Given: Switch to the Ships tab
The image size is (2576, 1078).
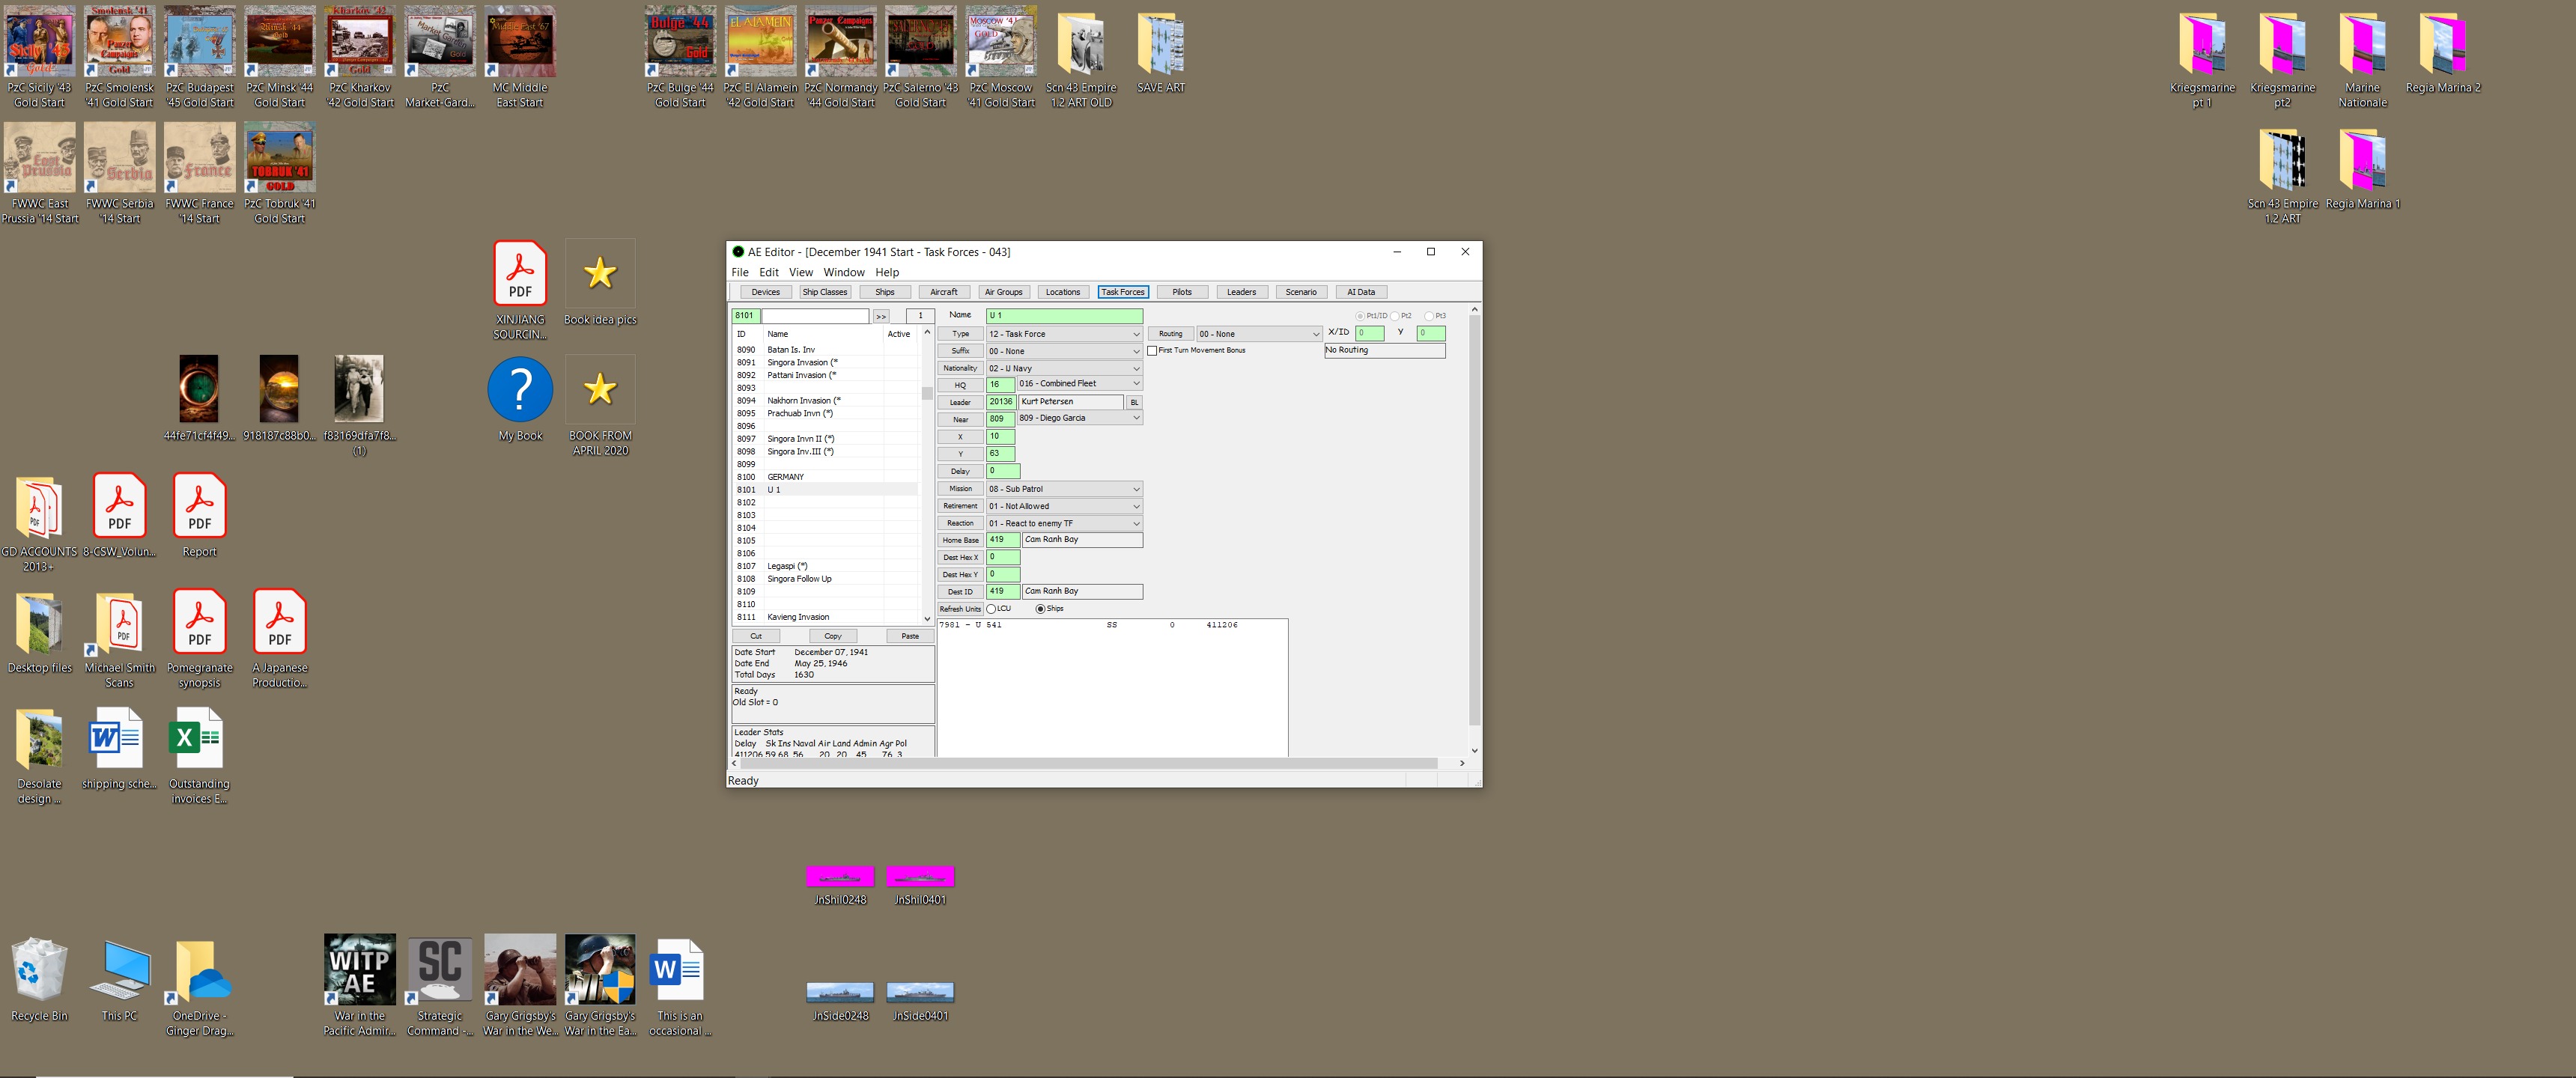Looking at the screenshot, I should click(884, 292).
